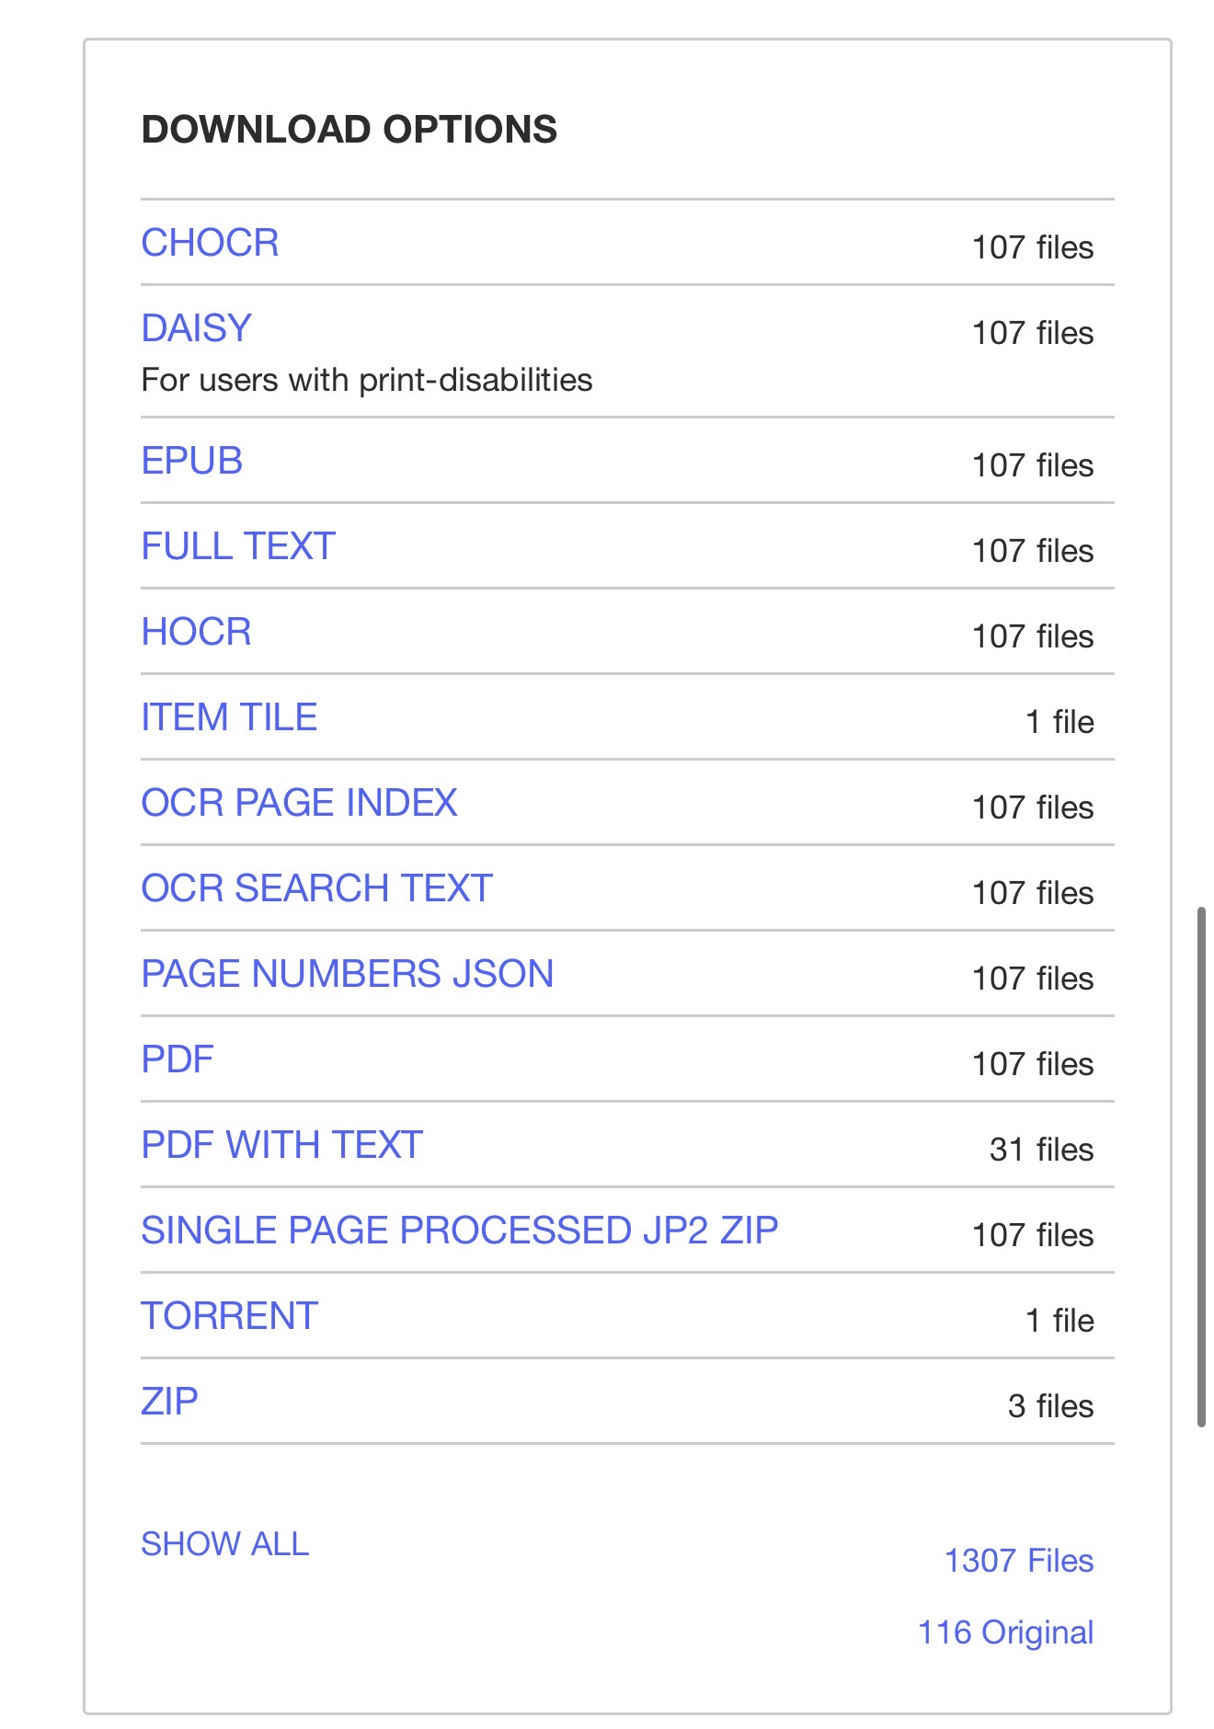This screenshot has width=1214, height=1729.
Task: Click the 107 files count beside PDF
Action: [x=1033, y=1064]
